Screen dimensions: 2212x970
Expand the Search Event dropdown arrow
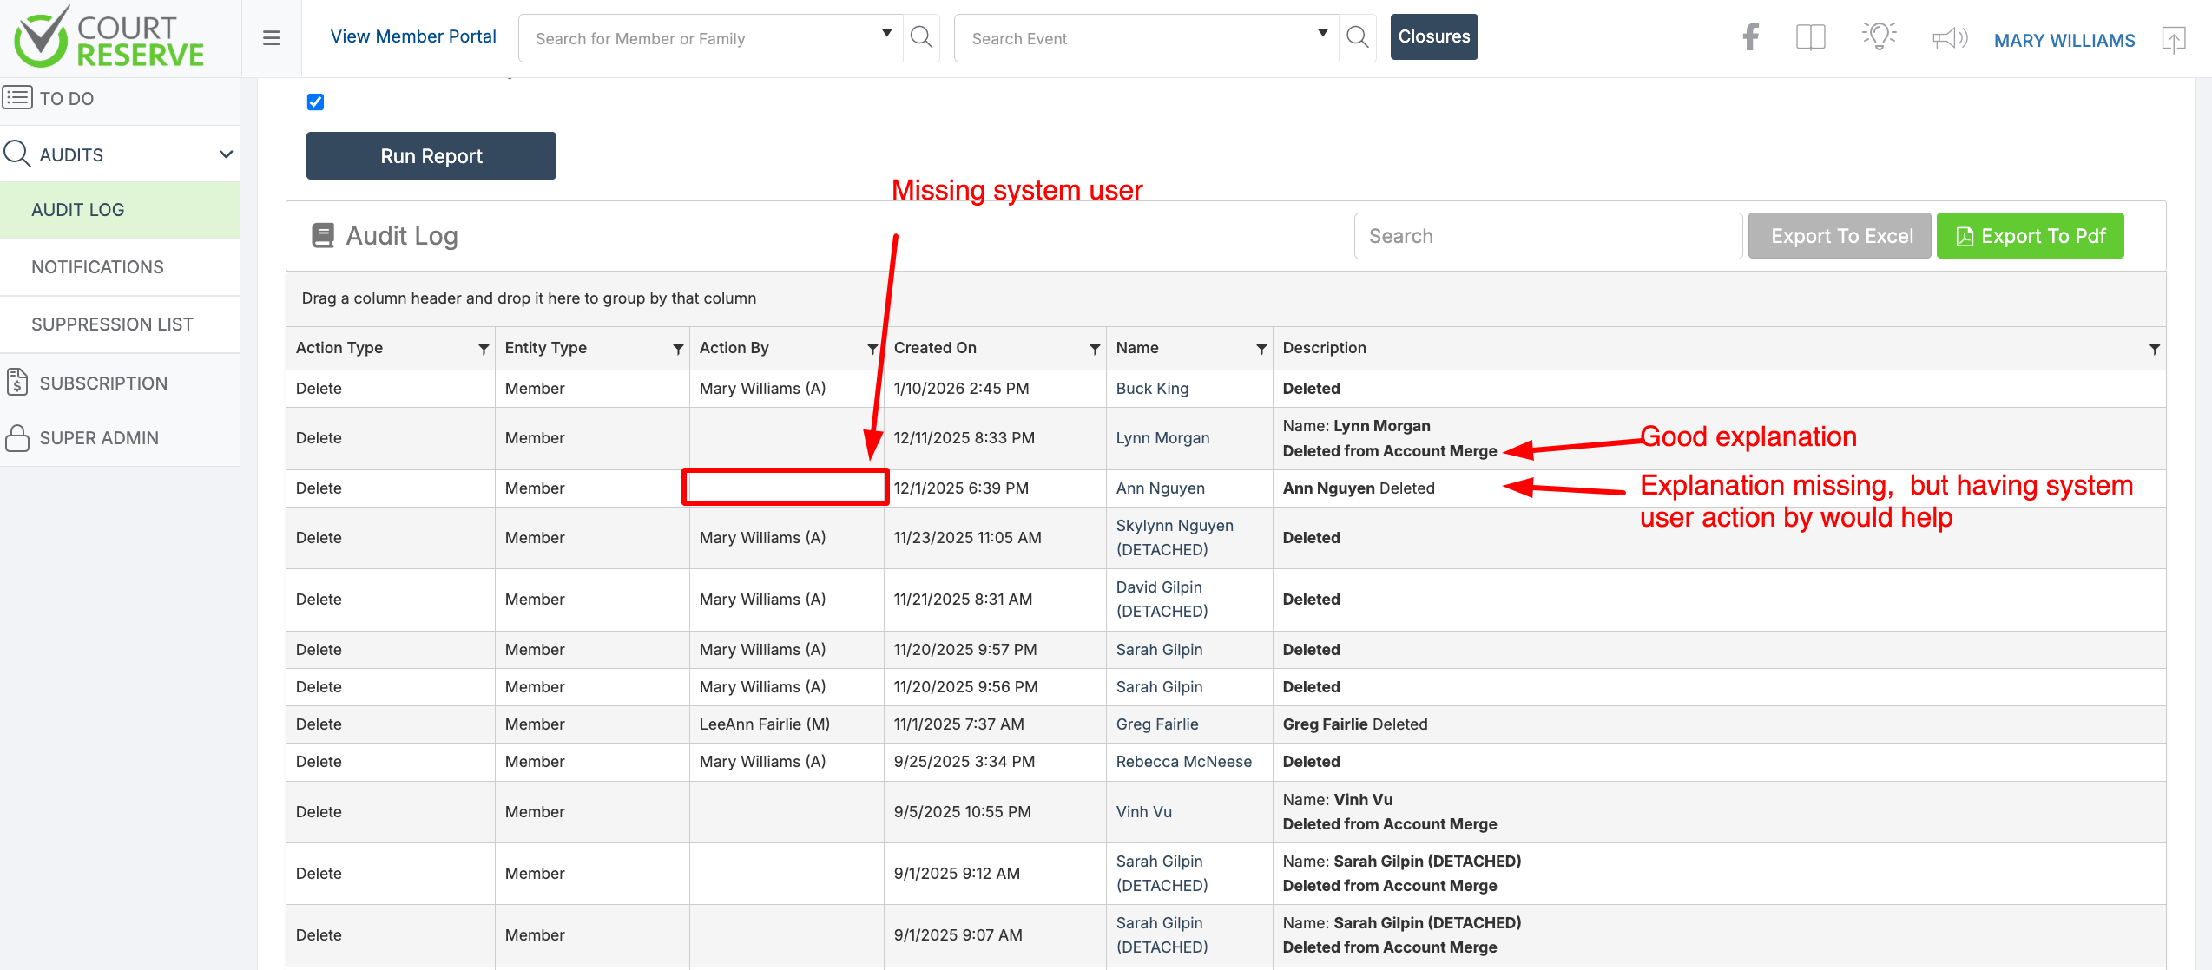1322,33
